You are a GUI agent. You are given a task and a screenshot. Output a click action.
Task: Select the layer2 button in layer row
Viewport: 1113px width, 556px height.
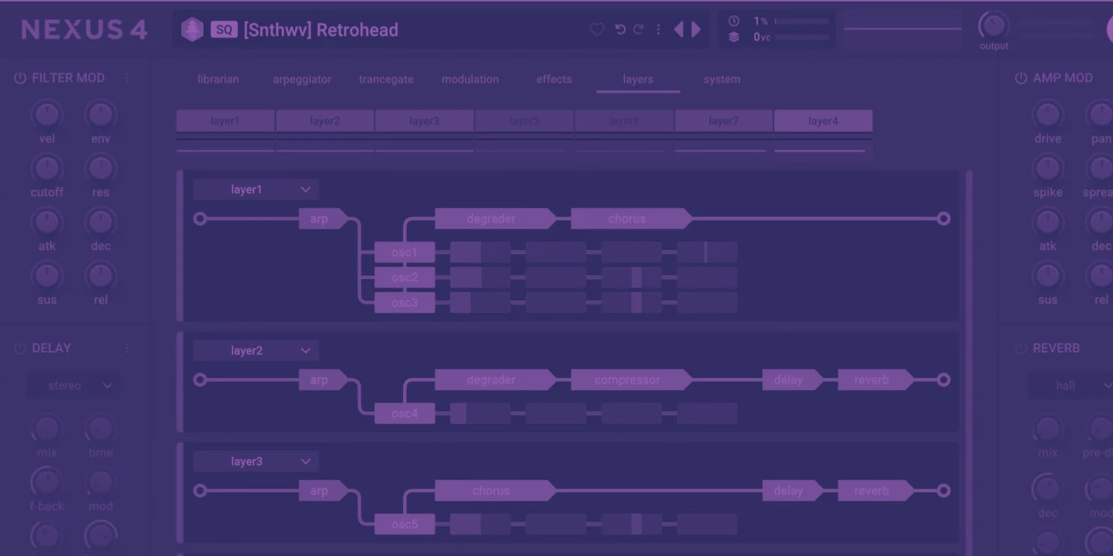[x=325, y=121]
